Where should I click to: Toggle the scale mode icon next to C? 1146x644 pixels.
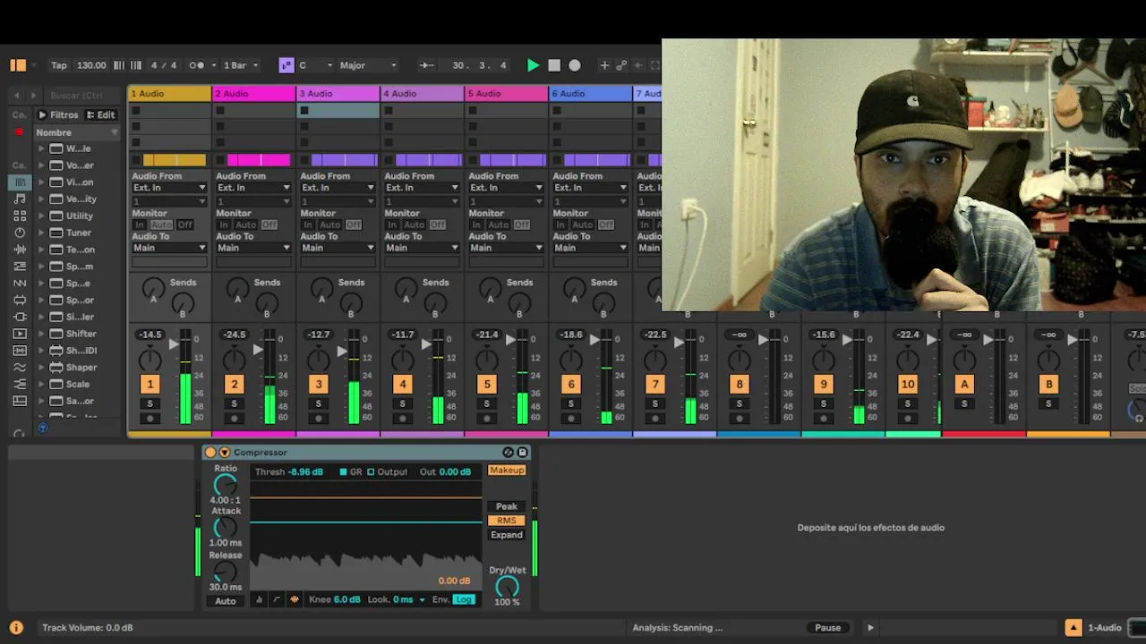pyautogui.click(x=286, y=65)
